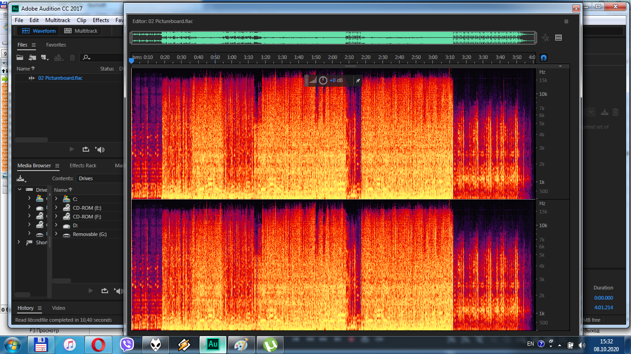Viewport: 631px width, 354px height.
Task: Select 02 Pictureboard.flac in Files list
Action: 60,78
